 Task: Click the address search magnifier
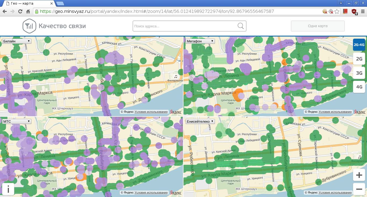click(x=241, y=26)
